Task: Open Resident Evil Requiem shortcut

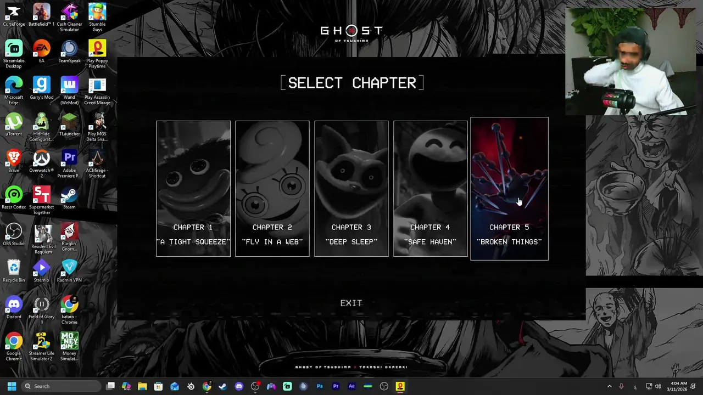Action: [x=43, y=239]
